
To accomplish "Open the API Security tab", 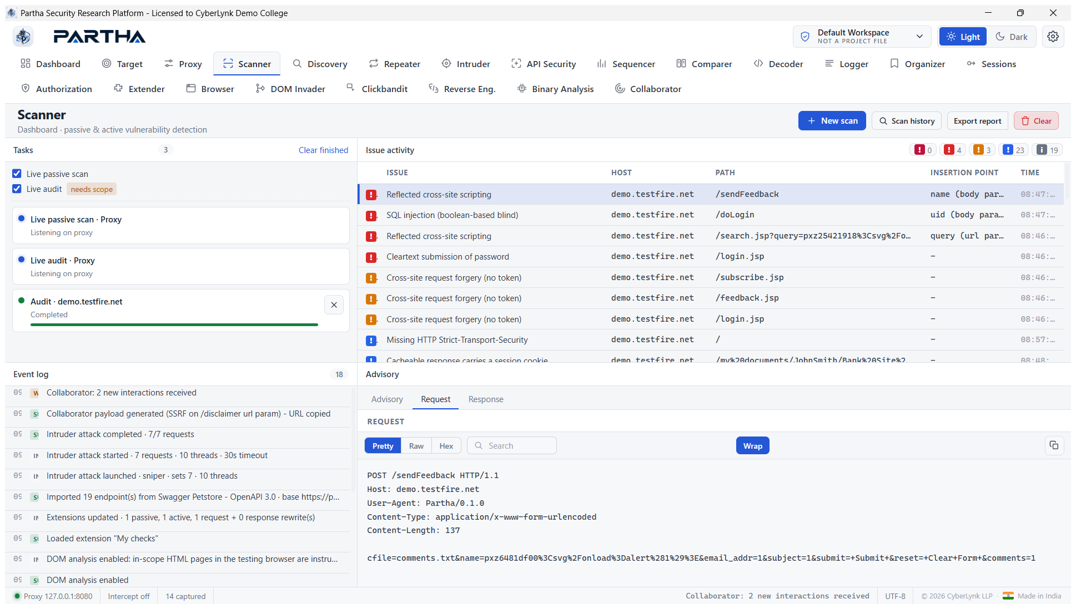I will click(544, 64).
